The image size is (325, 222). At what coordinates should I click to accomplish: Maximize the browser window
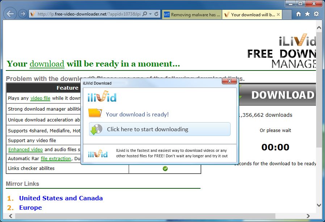coord(300,4)
